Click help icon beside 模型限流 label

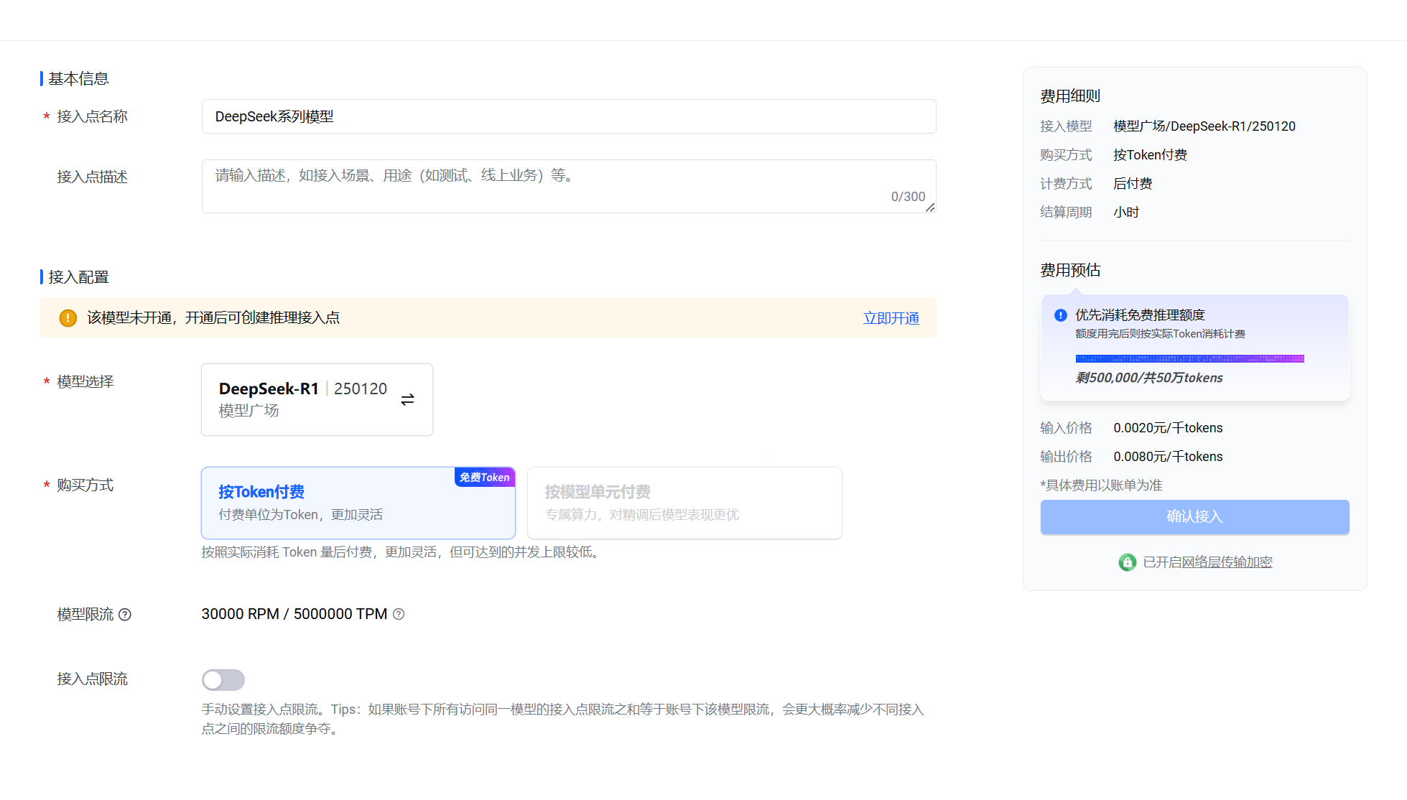(125, 615)
